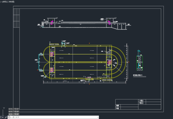The height and width of the screenshot is (119, 173).
Task: Select right magenta pump in section view
Action: (109, 22)
